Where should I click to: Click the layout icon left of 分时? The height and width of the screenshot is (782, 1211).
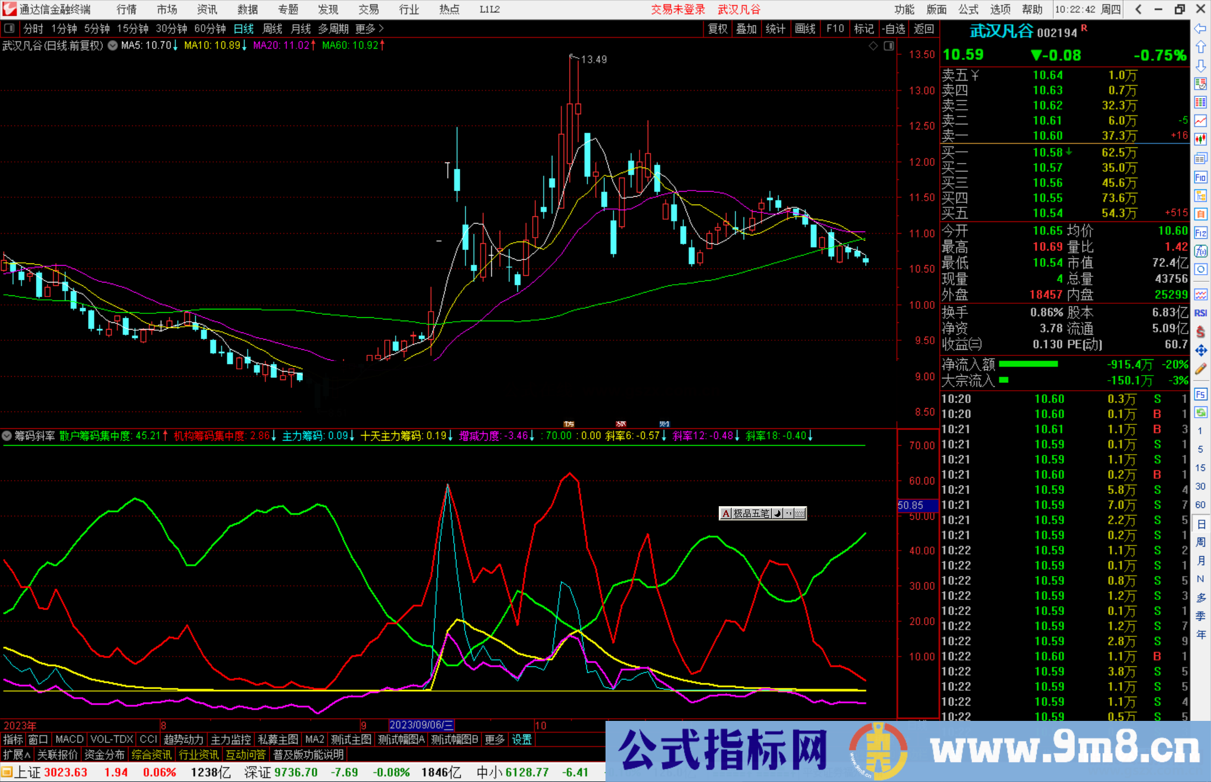point(10,29)
